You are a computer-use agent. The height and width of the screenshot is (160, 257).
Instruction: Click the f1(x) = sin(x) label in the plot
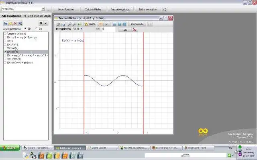pyautogui.click(x=73, y=40)
